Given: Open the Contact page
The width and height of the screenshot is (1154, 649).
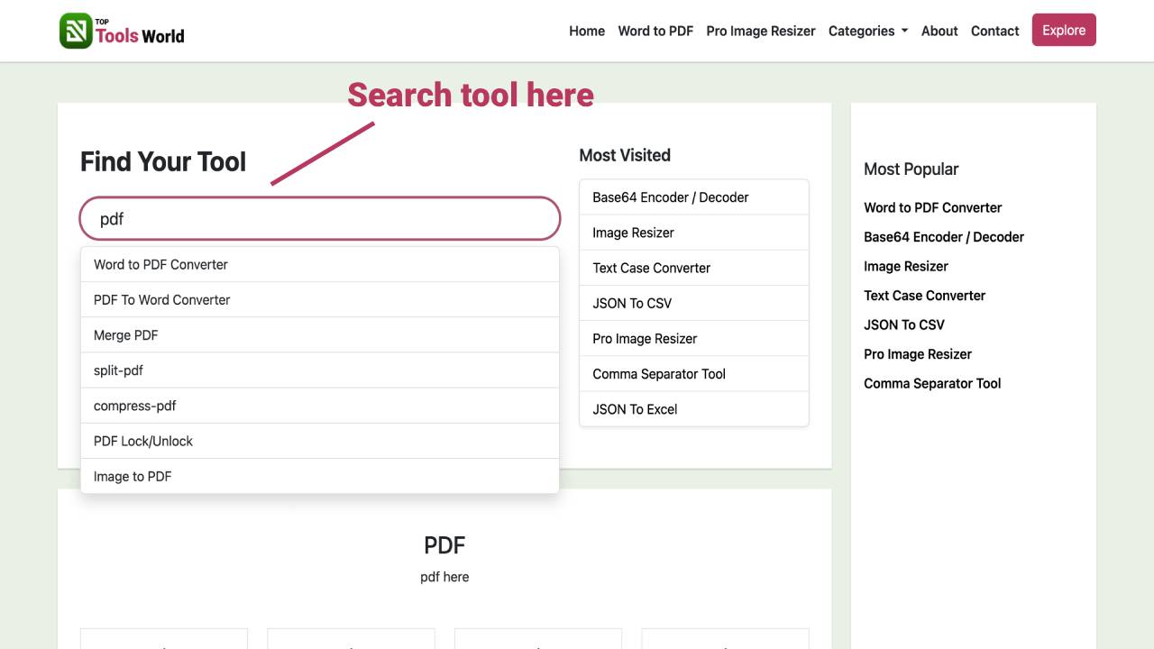Looking at the screenshot, I should [x=994, y=31].
